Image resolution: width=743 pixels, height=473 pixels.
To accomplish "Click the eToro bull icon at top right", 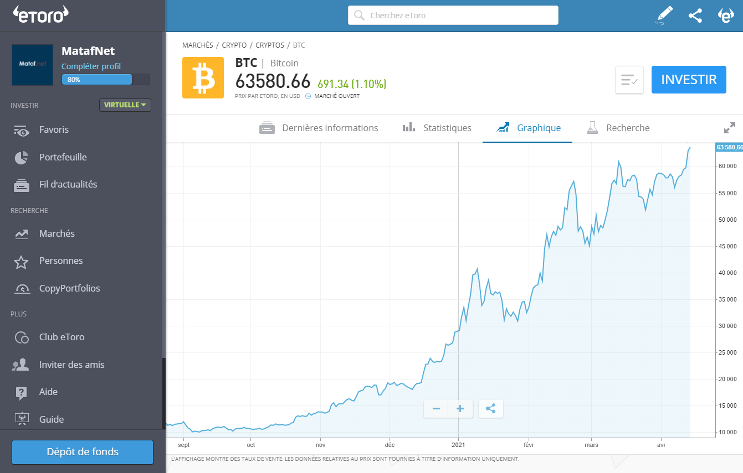I will (726, 15).
